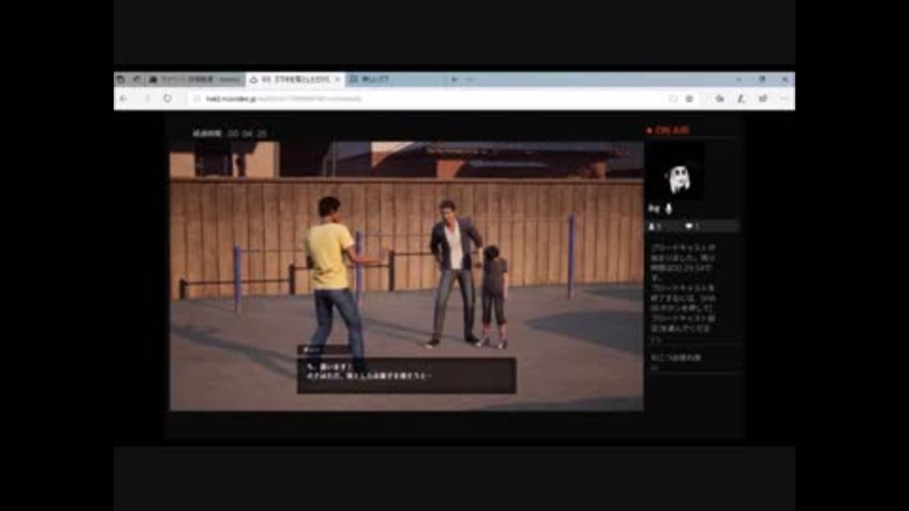This screenshot has height=511, width=909.
Task: Share this page icon
Action: point(763,99)
